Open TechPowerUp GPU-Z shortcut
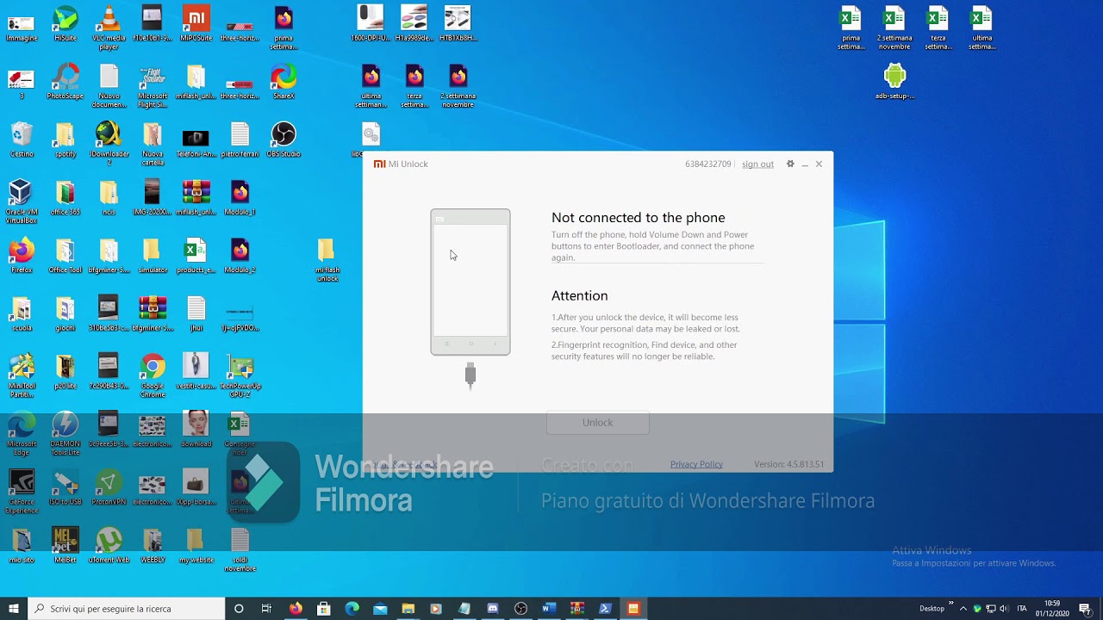 [x=240, y=375]
